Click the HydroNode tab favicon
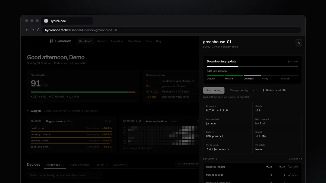 tap(46, 21)
